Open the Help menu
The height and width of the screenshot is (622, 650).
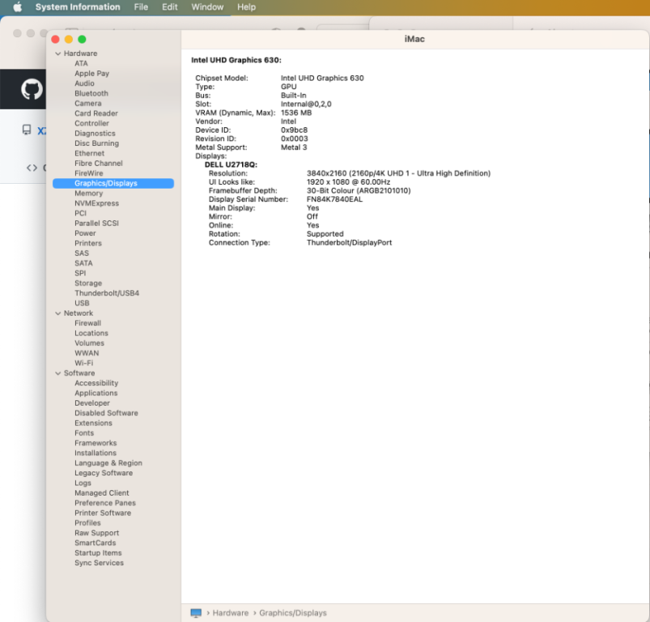[246, 7]
